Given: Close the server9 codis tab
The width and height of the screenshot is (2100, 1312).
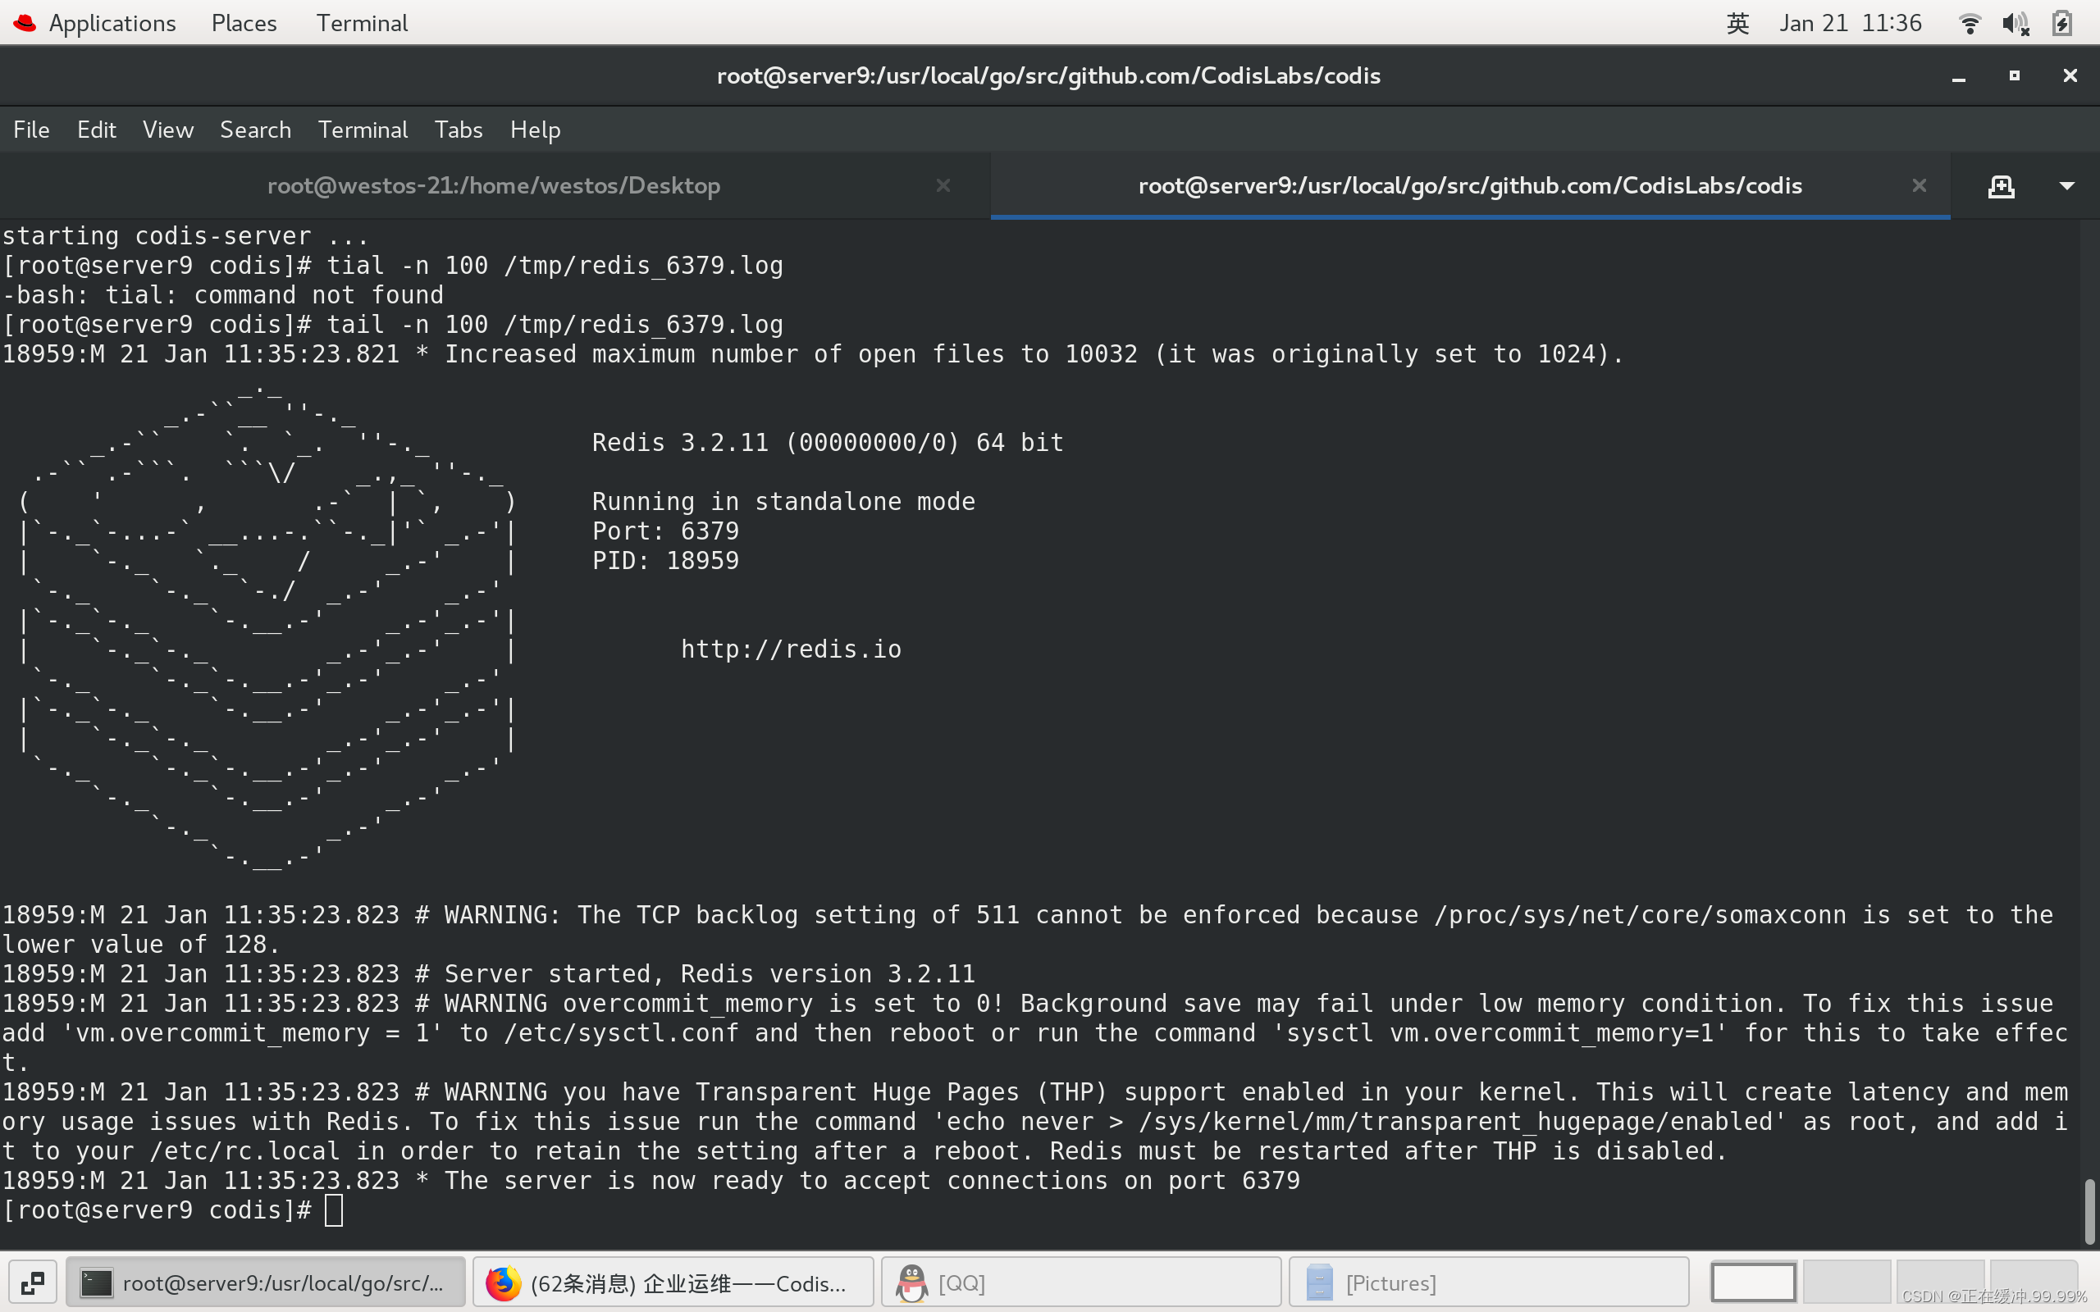Looking at the screenshot, I should [1919, 185].
